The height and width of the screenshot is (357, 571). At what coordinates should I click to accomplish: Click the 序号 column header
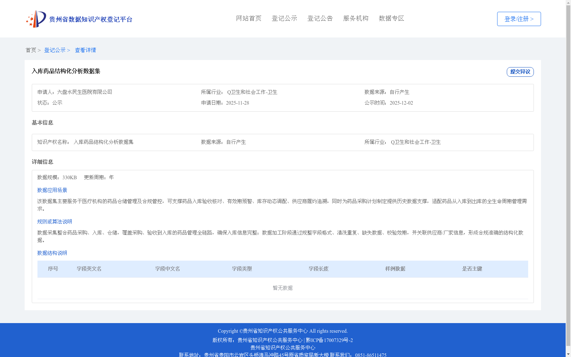coord(53,269)
